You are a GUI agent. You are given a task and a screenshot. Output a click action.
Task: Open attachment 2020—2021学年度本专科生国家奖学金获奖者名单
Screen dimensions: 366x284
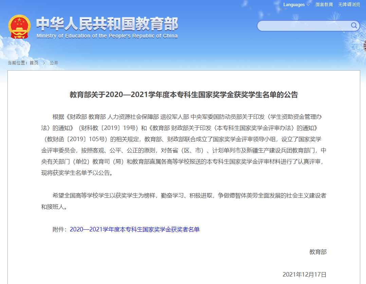(x=135, y=229)
